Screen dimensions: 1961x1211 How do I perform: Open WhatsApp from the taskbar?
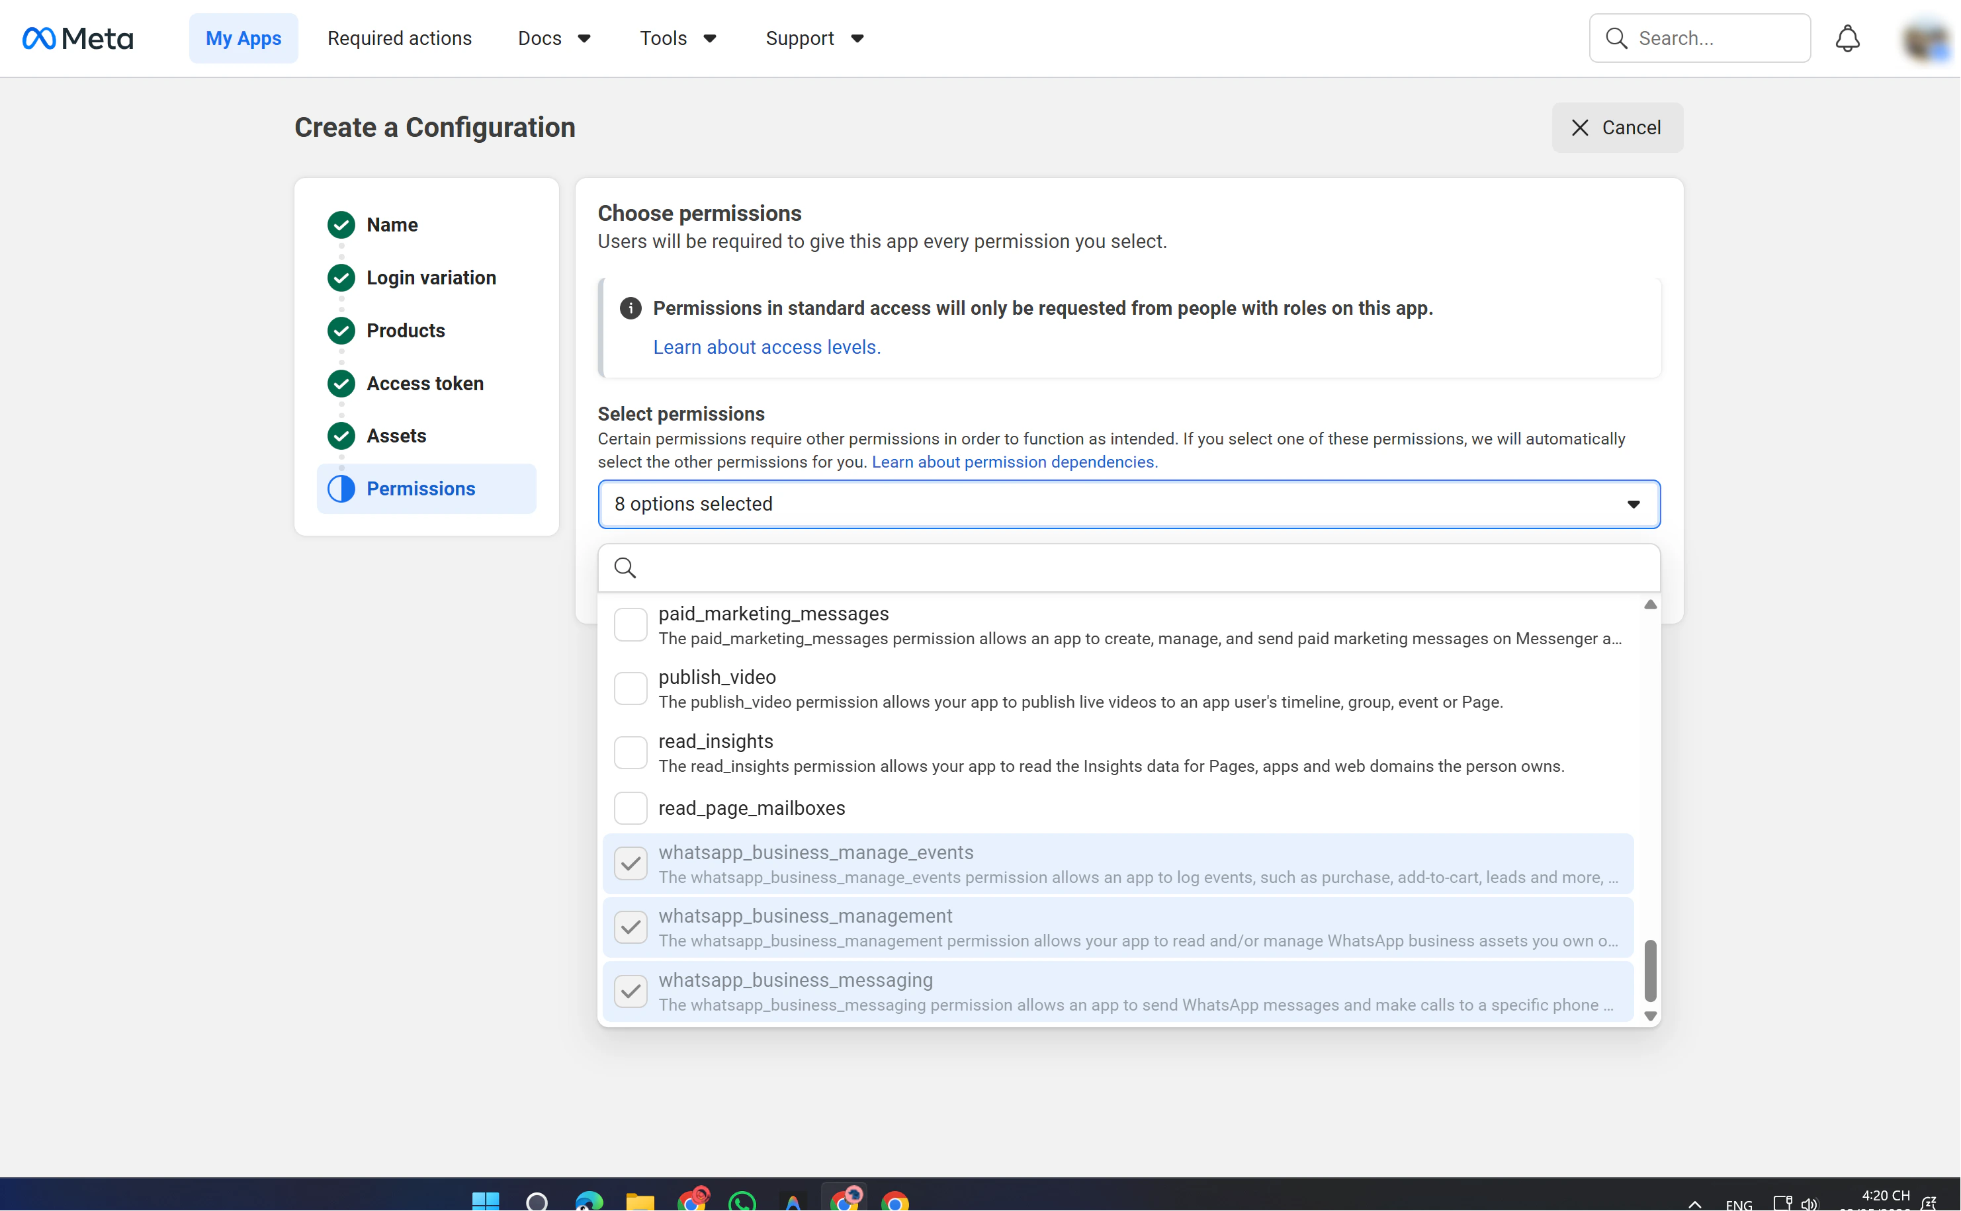[742, 1200]
